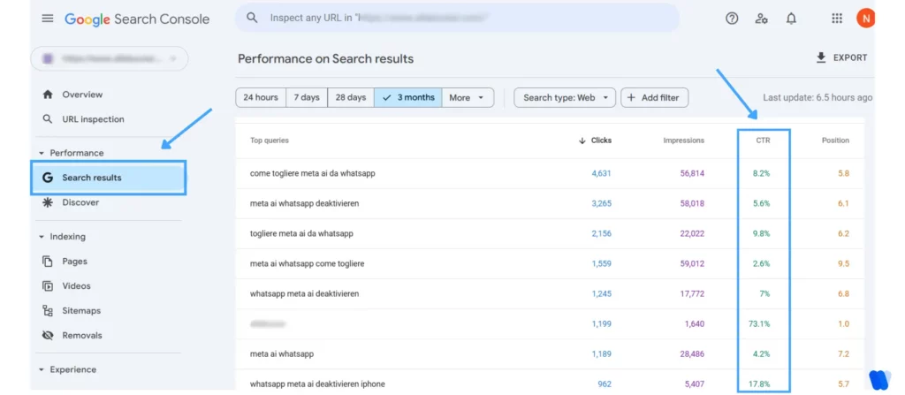Select the "whatsapp meta ai deaktivieren" query, 1,245 clicks
This screenshot has height=395, width=905.
click(304, 293)
